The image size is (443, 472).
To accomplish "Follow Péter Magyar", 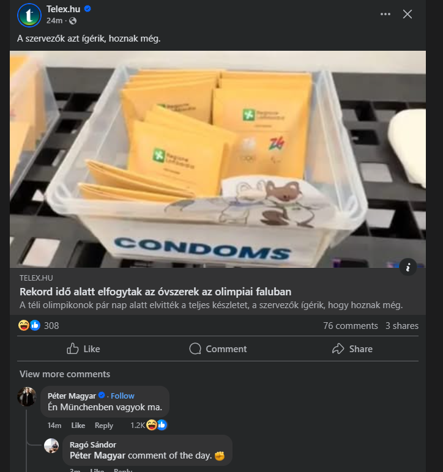I will (x=122, y=396).
